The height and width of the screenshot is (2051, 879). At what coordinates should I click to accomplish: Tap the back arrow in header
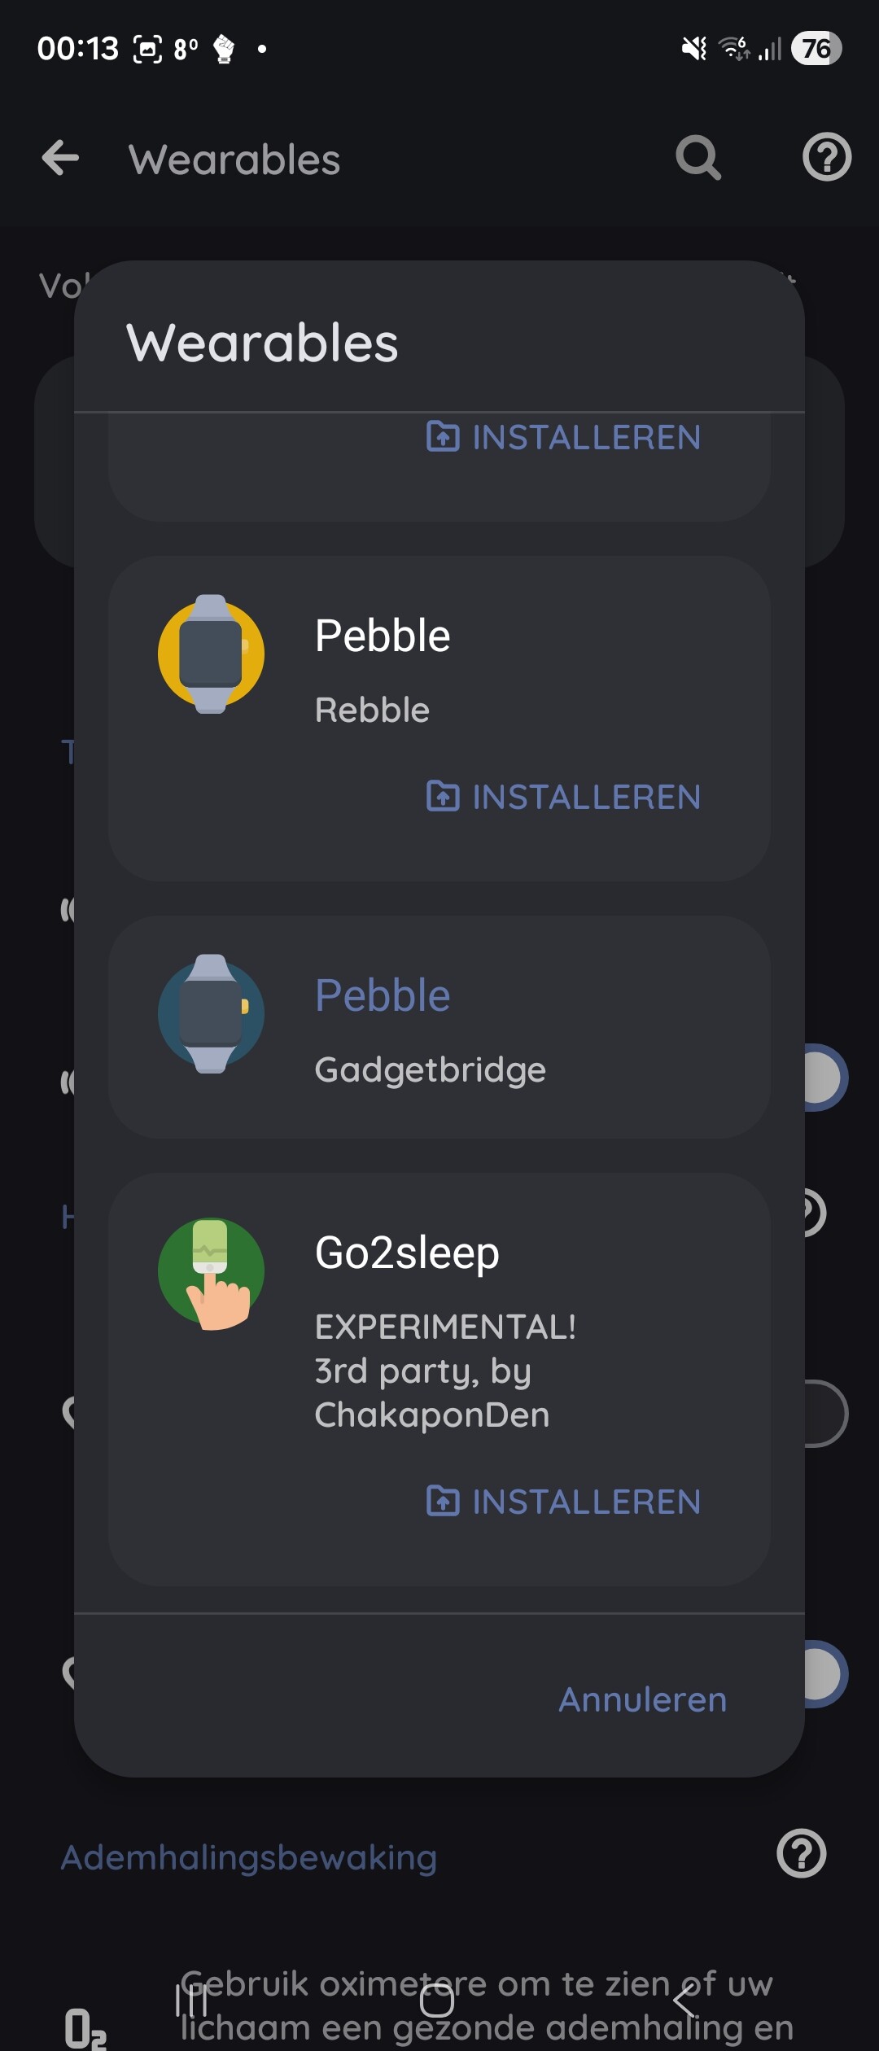tap(61, 158)
